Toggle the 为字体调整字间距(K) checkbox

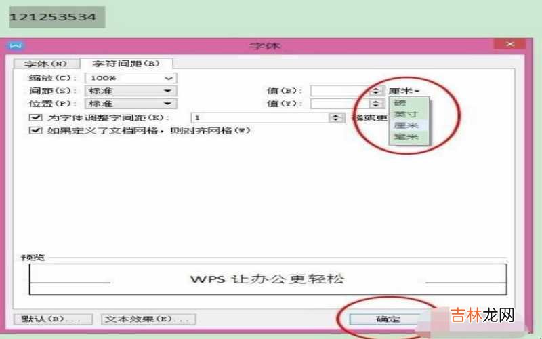tap(36, 117)
